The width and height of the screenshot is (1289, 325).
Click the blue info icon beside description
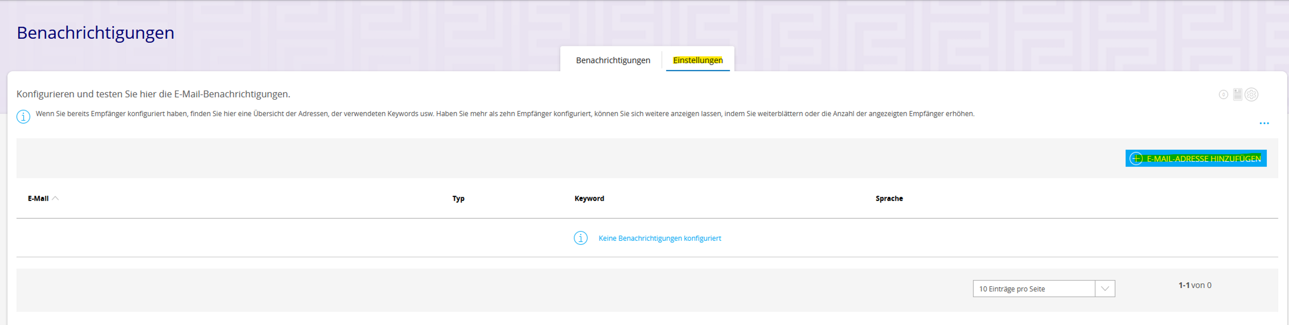[23, 117]
